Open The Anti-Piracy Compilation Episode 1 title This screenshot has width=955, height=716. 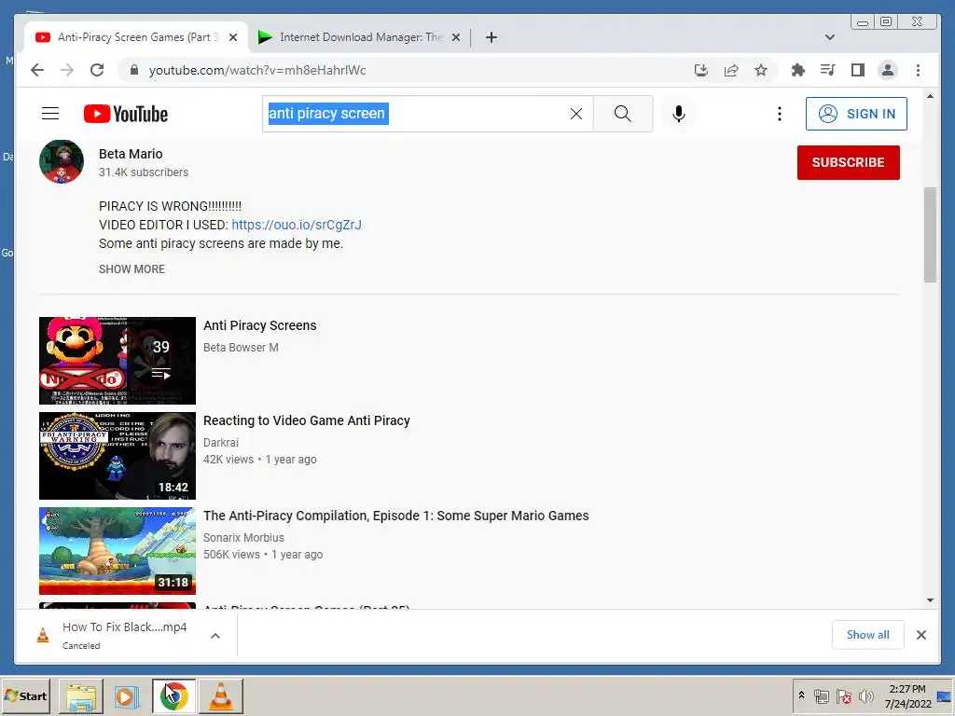(395, 516)
